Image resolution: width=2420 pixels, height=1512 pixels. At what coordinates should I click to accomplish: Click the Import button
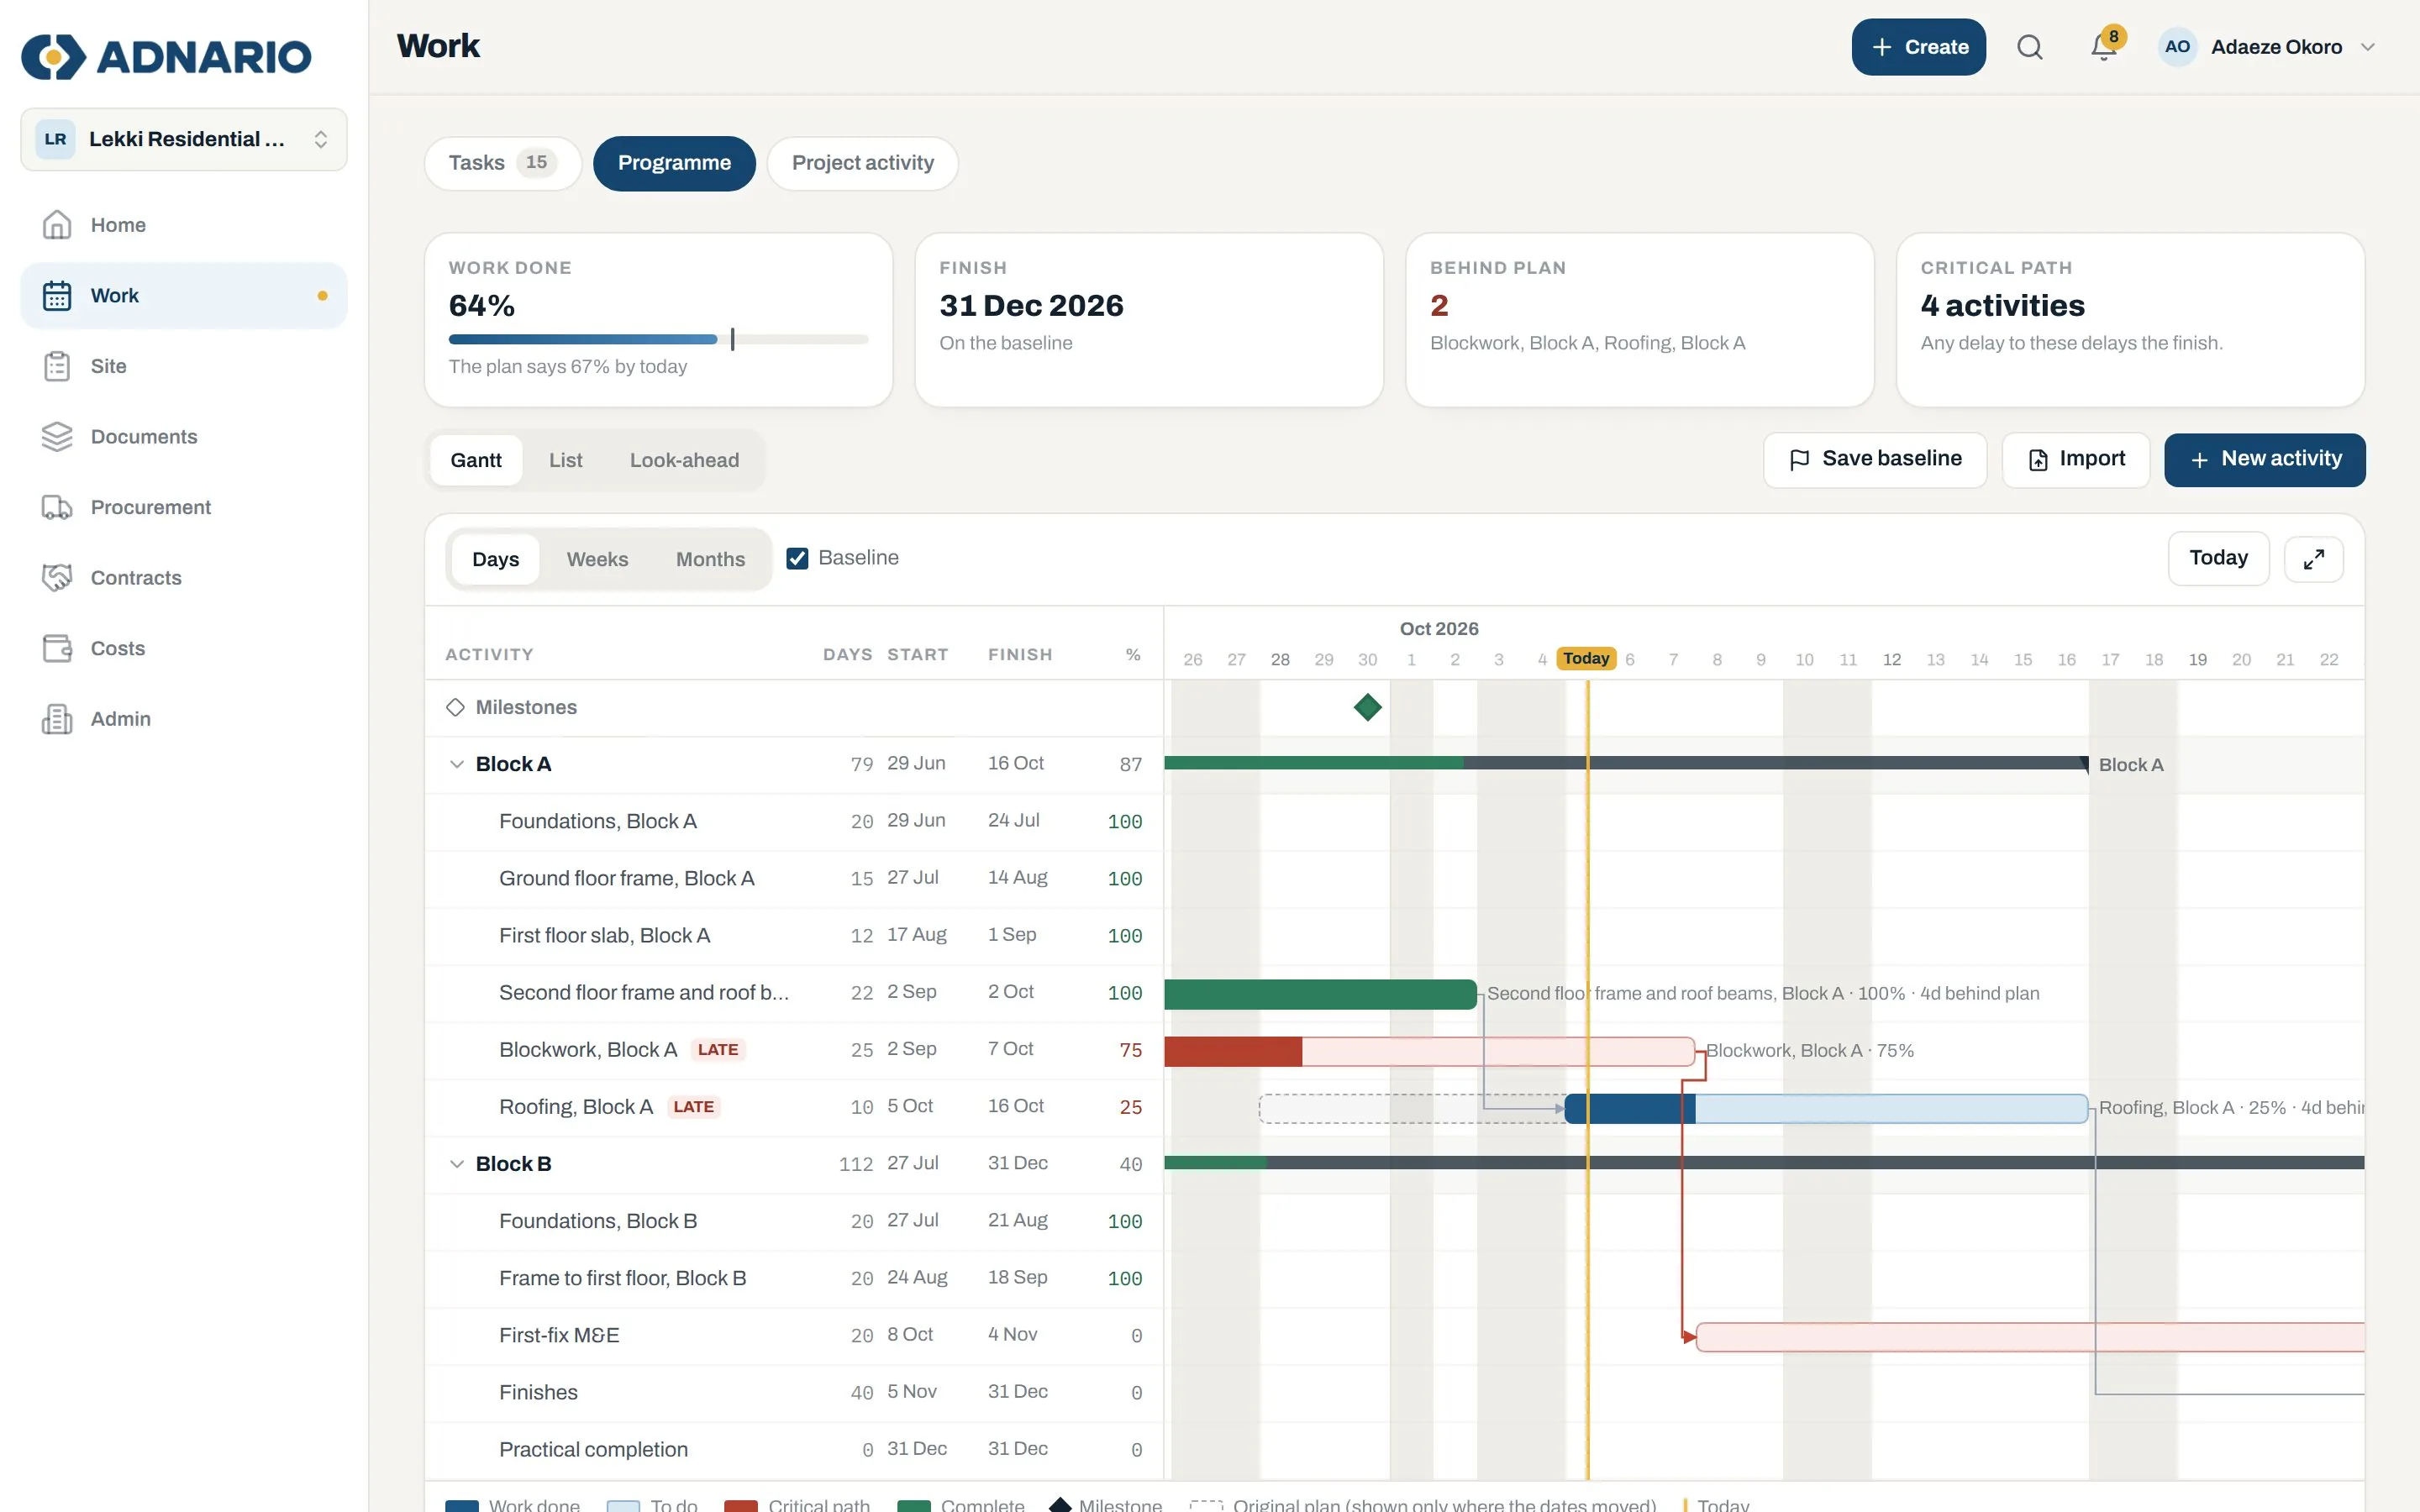2075,459
